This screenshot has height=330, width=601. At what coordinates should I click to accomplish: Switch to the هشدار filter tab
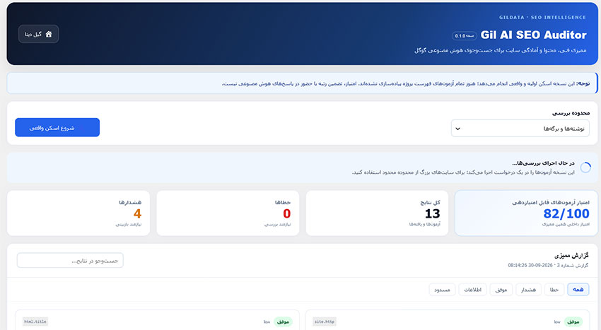click(x=528, y=290)
